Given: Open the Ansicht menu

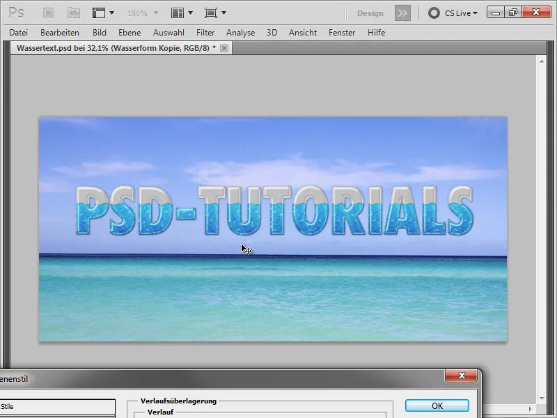Looking at the screenshot, I should (303, 33).
